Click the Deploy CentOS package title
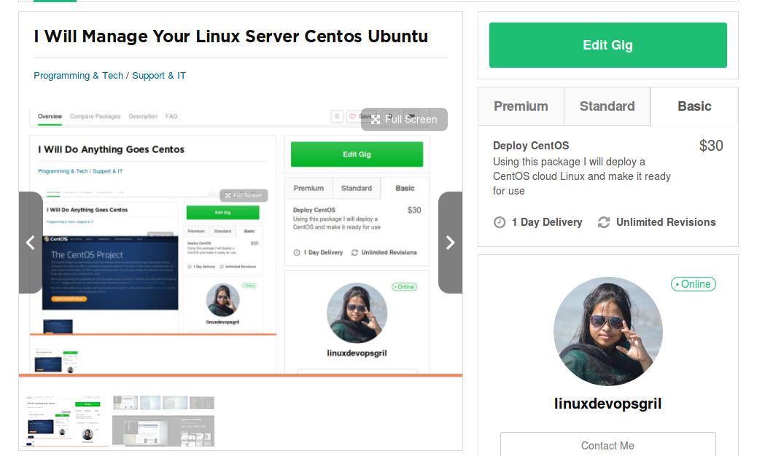This screenshot has width=773, height=456. click(x=530, y=145)
